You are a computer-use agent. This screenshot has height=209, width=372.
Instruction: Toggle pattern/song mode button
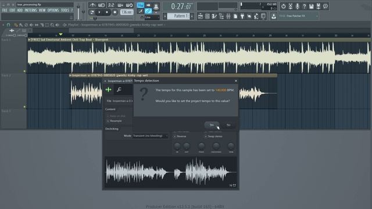point(92,12)
